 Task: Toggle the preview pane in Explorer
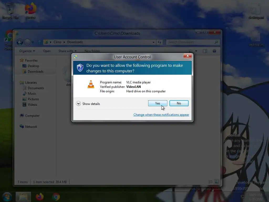pos(205,51)
